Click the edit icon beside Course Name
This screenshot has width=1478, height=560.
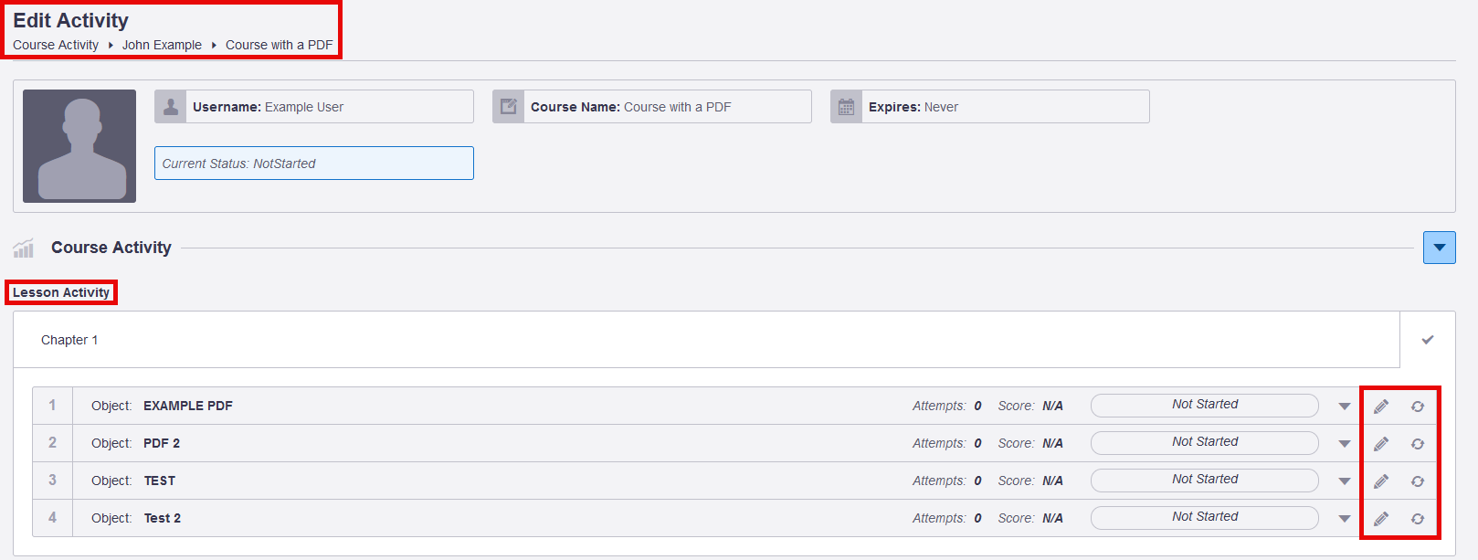(x=509, y=107)
